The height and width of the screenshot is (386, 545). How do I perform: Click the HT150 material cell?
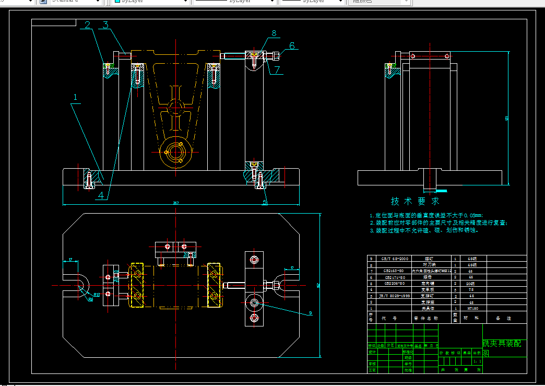(x=472, y=308)
